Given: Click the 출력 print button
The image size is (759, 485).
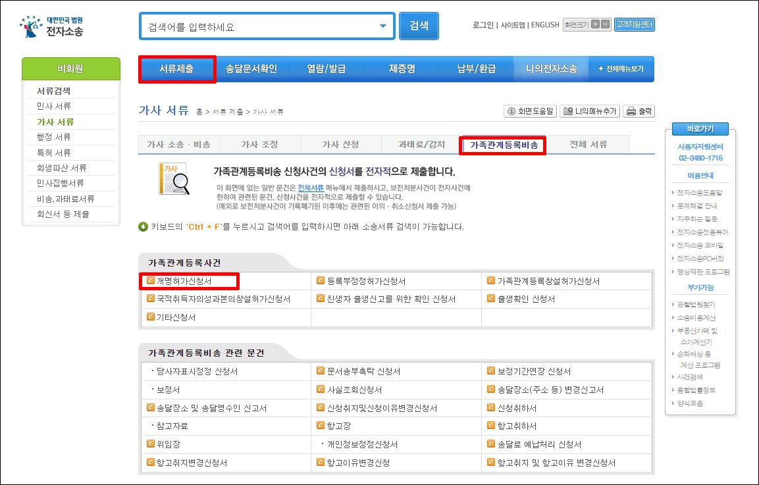Looking at the screenshot, I should (x=639, y=111).
